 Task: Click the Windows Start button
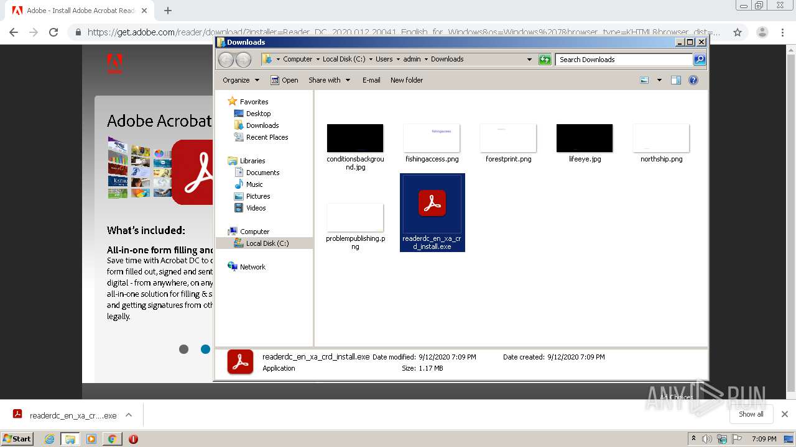(x=17, y=438)
